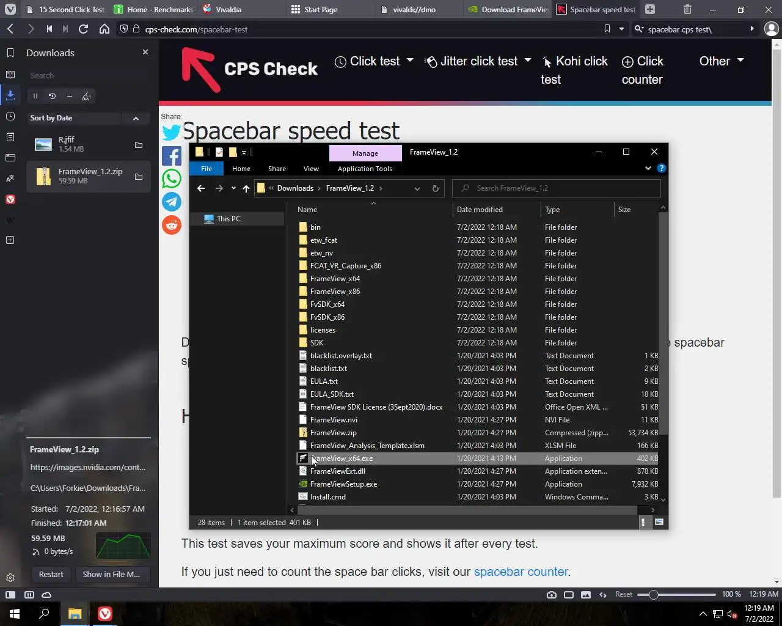Open File Explorer from the taskbar
The height and width of the screenshot is (626, 782).
coord(75,614)
